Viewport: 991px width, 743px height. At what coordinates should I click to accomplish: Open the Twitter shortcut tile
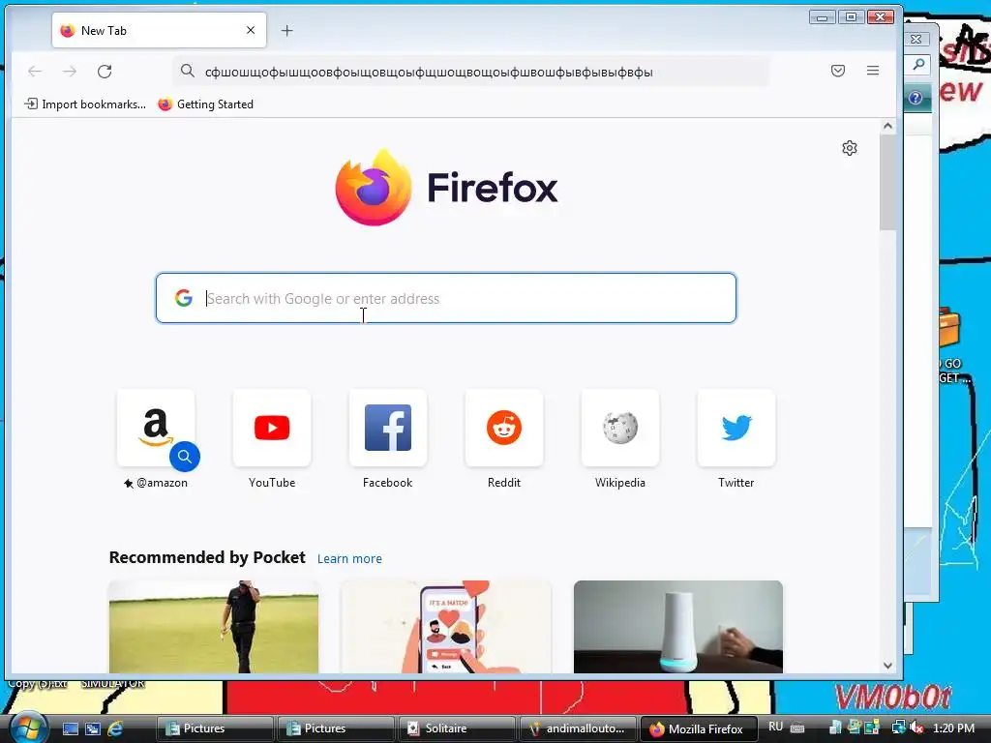[736, 428]
